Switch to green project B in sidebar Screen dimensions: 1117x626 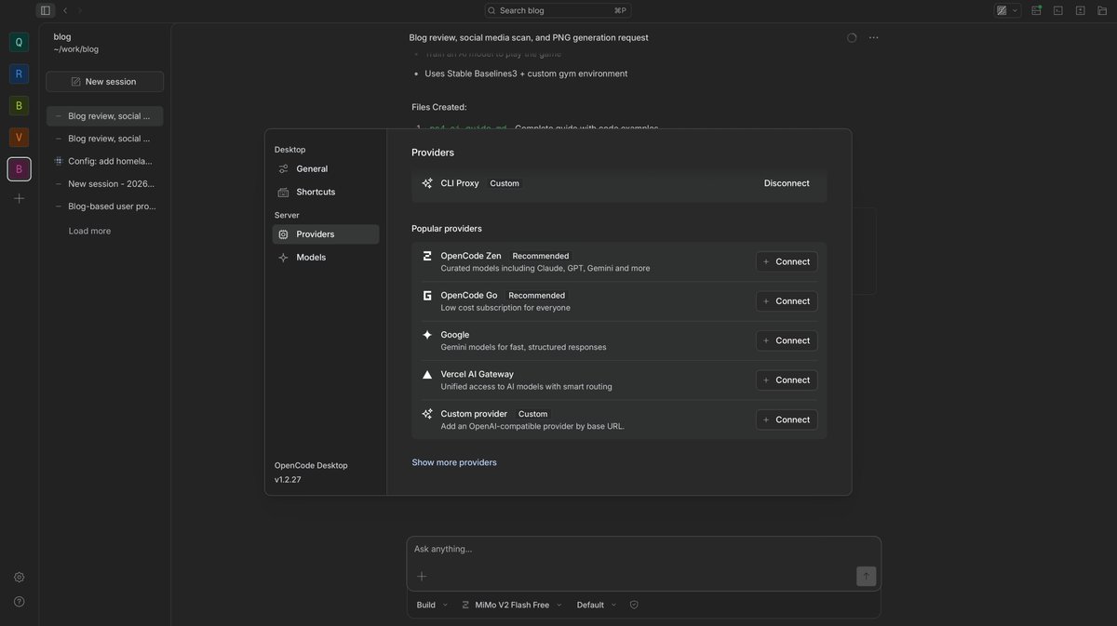point(19,105)
